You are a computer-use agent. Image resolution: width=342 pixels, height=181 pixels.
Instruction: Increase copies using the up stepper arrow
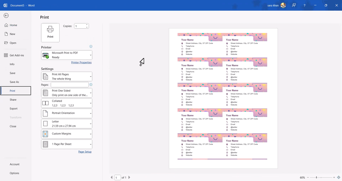pos(87,25)
